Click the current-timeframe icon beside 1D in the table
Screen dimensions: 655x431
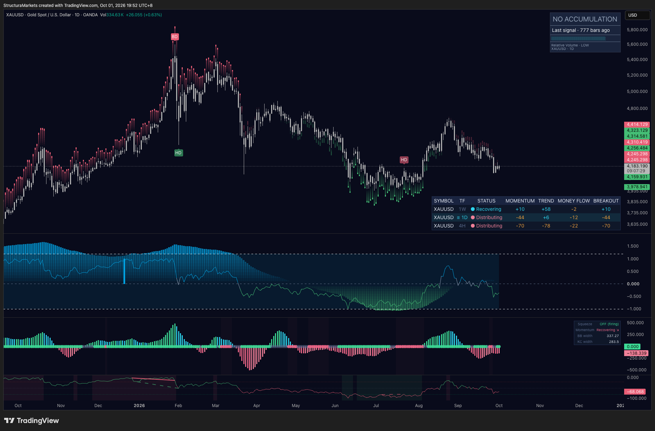(x=458, y=217)
